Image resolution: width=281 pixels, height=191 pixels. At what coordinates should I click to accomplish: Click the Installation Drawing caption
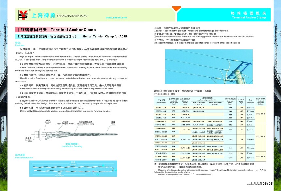[74, 145]
